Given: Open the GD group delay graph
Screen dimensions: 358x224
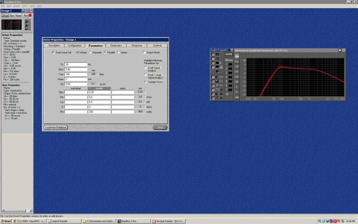Looking at the screenshot, I should point(237,97).
